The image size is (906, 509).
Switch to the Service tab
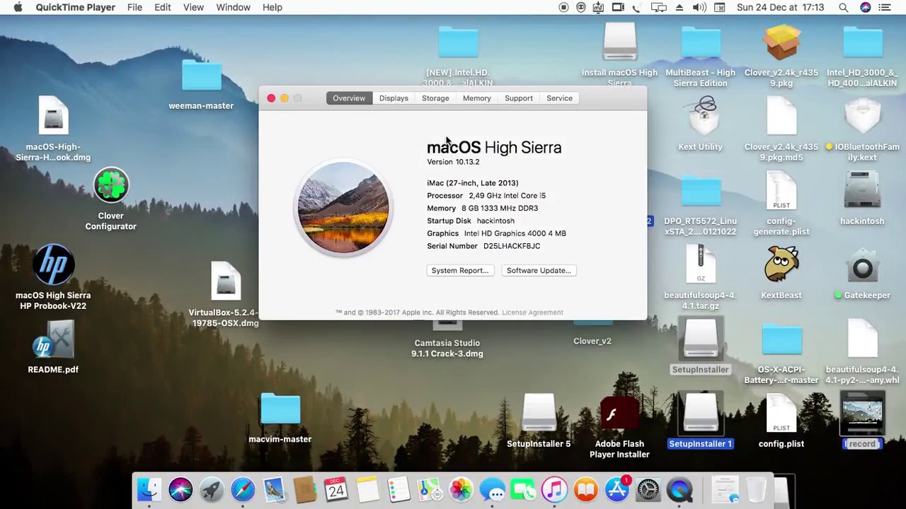pyautogui.click(x=559, y=98)
